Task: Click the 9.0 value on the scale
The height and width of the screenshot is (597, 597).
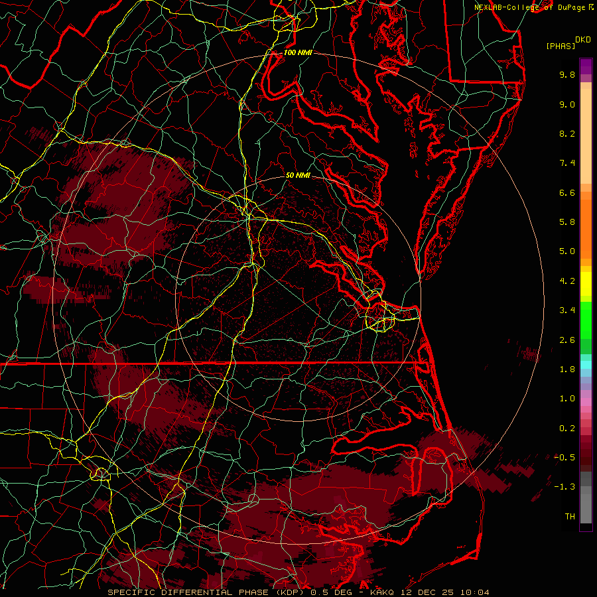Action: point(567,104)
